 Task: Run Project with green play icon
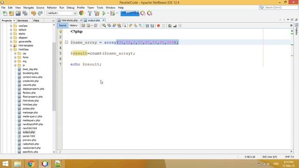point(104,14)
